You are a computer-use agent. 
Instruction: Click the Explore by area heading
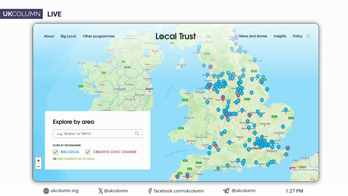click(73, 122)
